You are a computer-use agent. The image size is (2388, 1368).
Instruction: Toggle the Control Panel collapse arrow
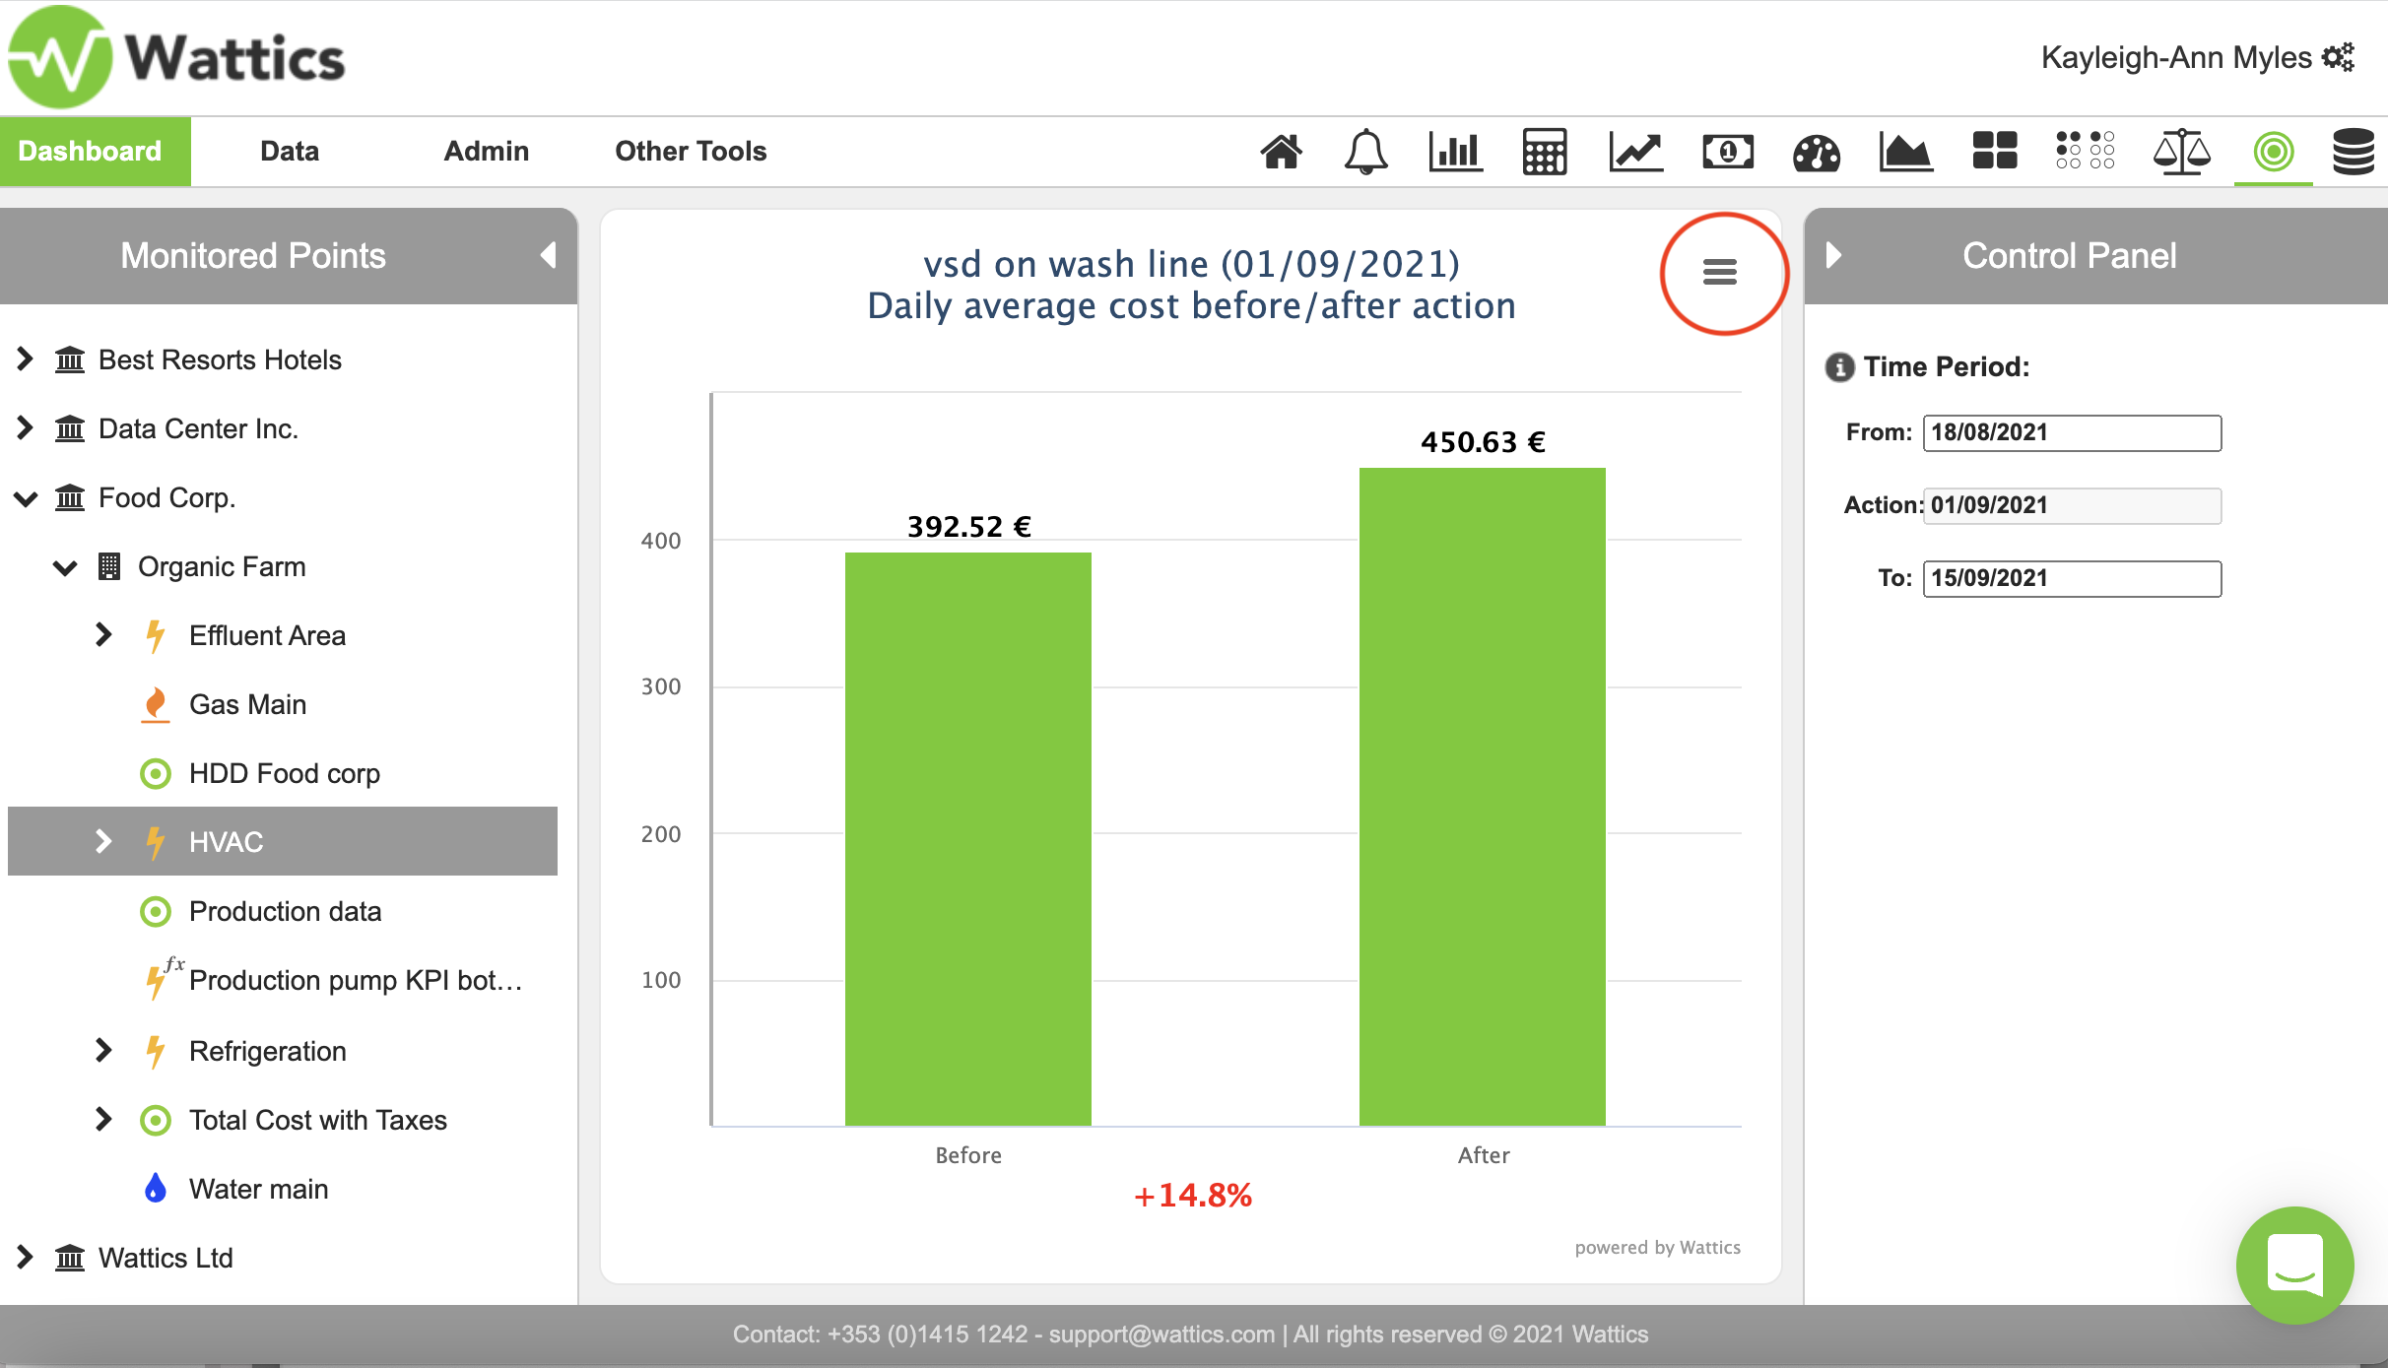[1833, 256]
